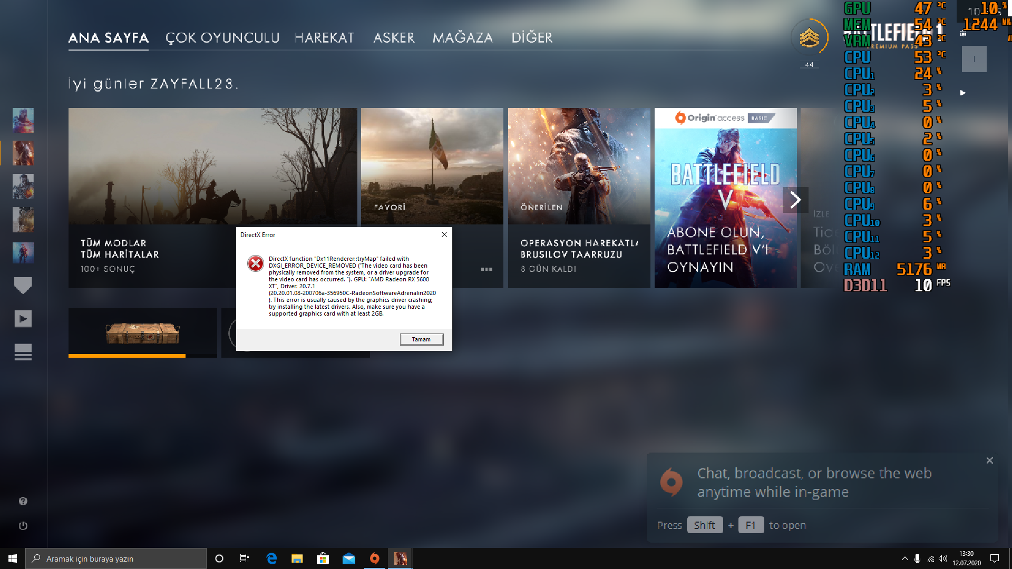
Task: Click the power quit icon
Action: 23,526
